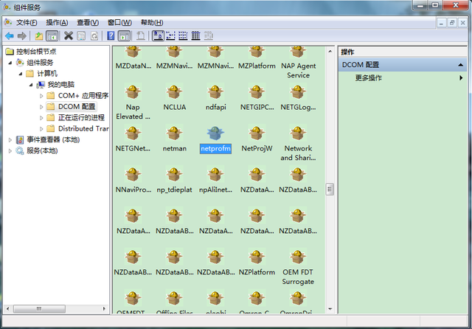Select the NZPlatform DCOM item

click(257, 263)
